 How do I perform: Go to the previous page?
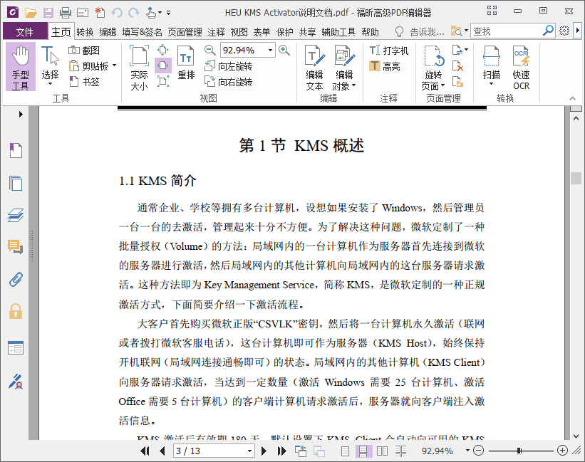162,451
